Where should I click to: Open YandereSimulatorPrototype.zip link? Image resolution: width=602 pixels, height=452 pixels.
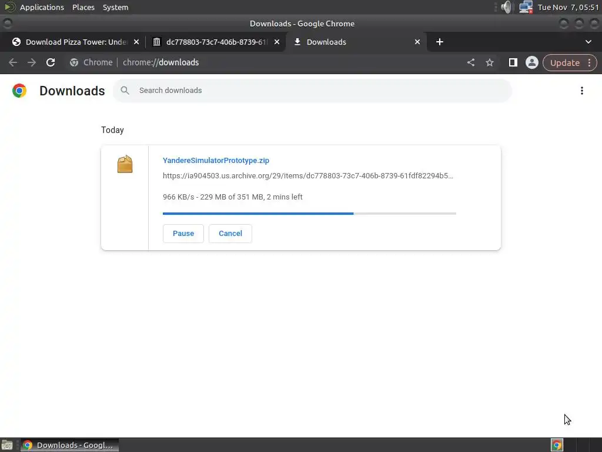(216, 161)
